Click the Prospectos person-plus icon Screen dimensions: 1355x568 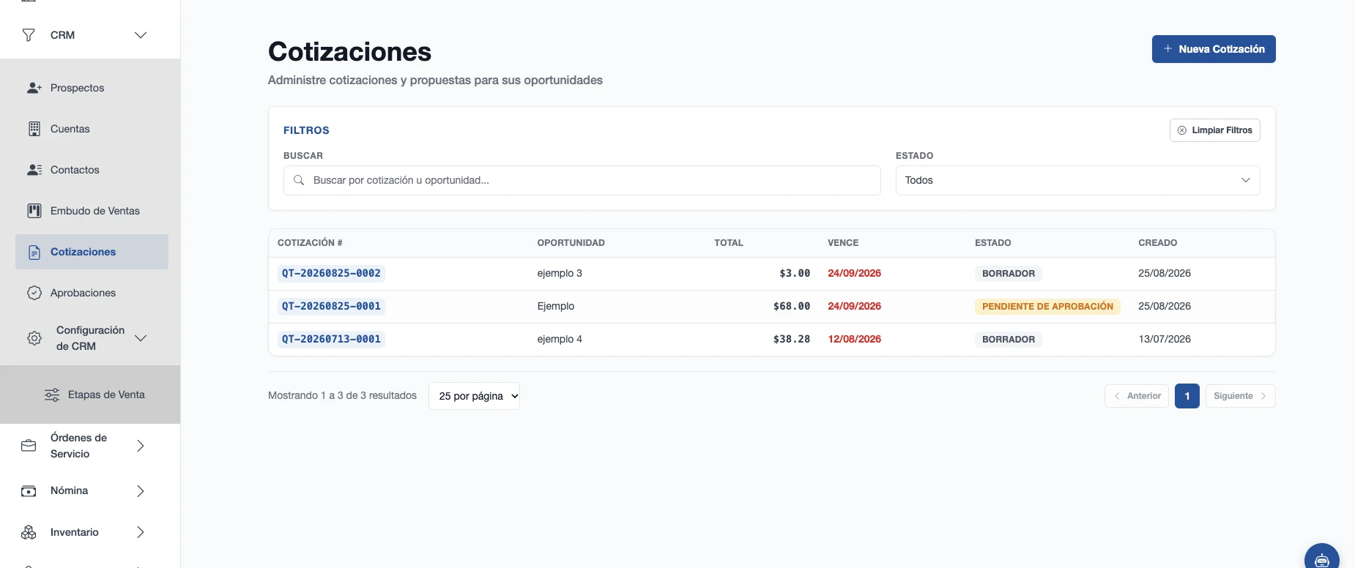click(x=34, y=88)
